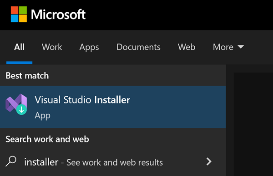273x176 pixels.
Task: Click the Best match heading
Action: (x=27, y=76)
